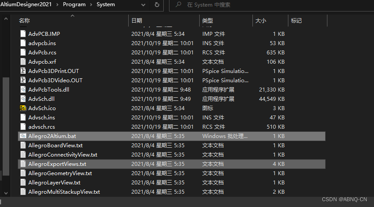Select the file name AdvSch.ico
This screenshot has height=207, width=374.
coord(42,108)
